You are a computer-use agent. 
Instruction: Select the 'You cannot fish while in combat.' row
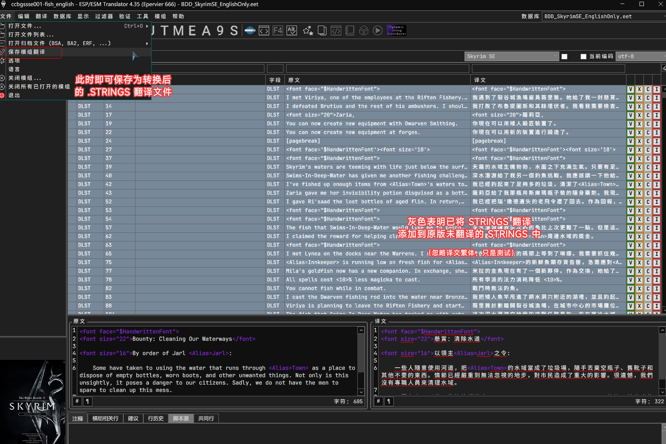(x=347, y=289)
